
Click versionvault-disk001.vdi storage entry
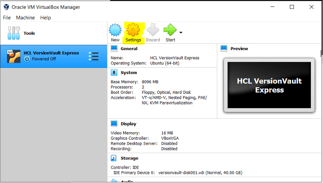pyautogui.click(x=200, y=173)
